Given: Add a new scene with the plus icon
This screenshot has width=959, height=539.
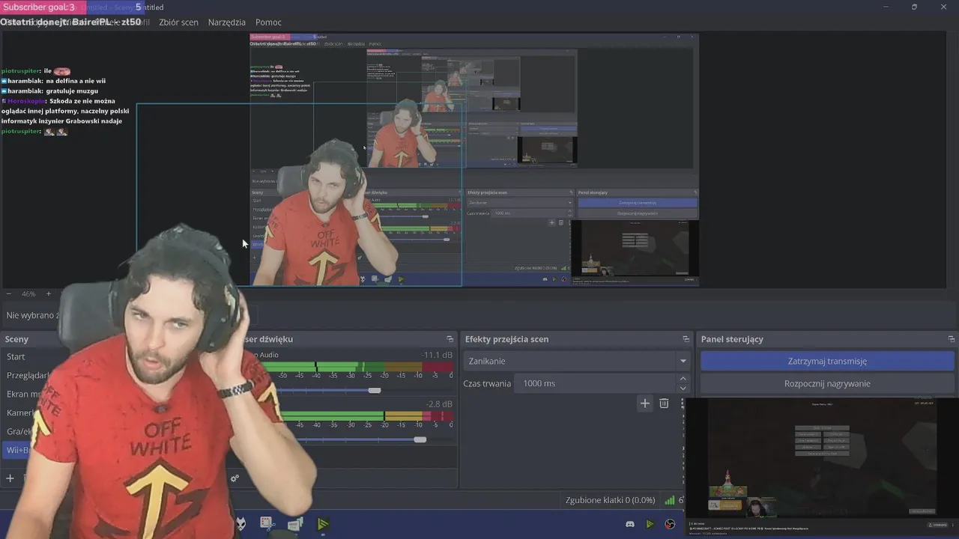Looking at the screenshot, I should click(10, 478).
